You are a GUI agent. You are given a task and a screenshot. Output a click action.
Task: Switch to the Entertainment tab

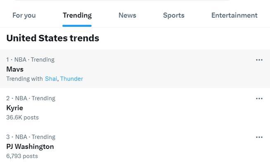click(x=234, y=15)
